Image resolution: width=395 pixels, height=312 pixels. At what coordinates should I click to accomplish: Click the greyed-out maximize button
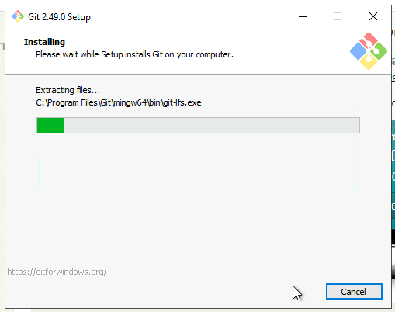pyautogui.click(x=338, y=16)
